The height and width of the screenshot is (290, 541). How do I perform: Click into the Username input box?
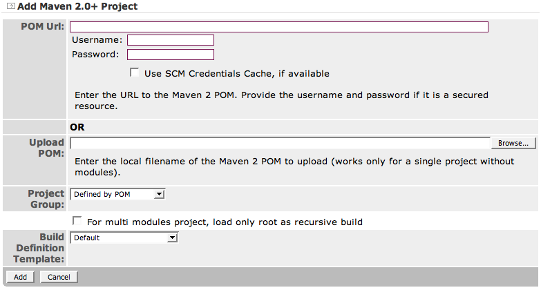pos(170,40)
